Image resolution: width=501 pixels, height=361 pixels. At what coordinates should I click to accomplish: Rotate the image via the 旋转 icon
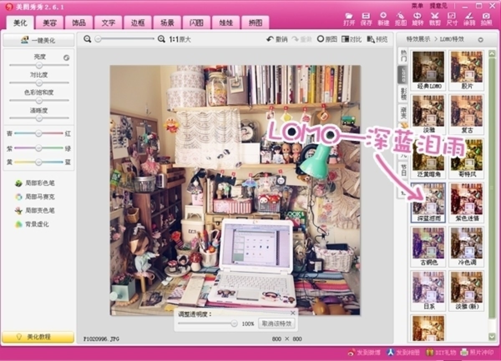coord(417,18)
